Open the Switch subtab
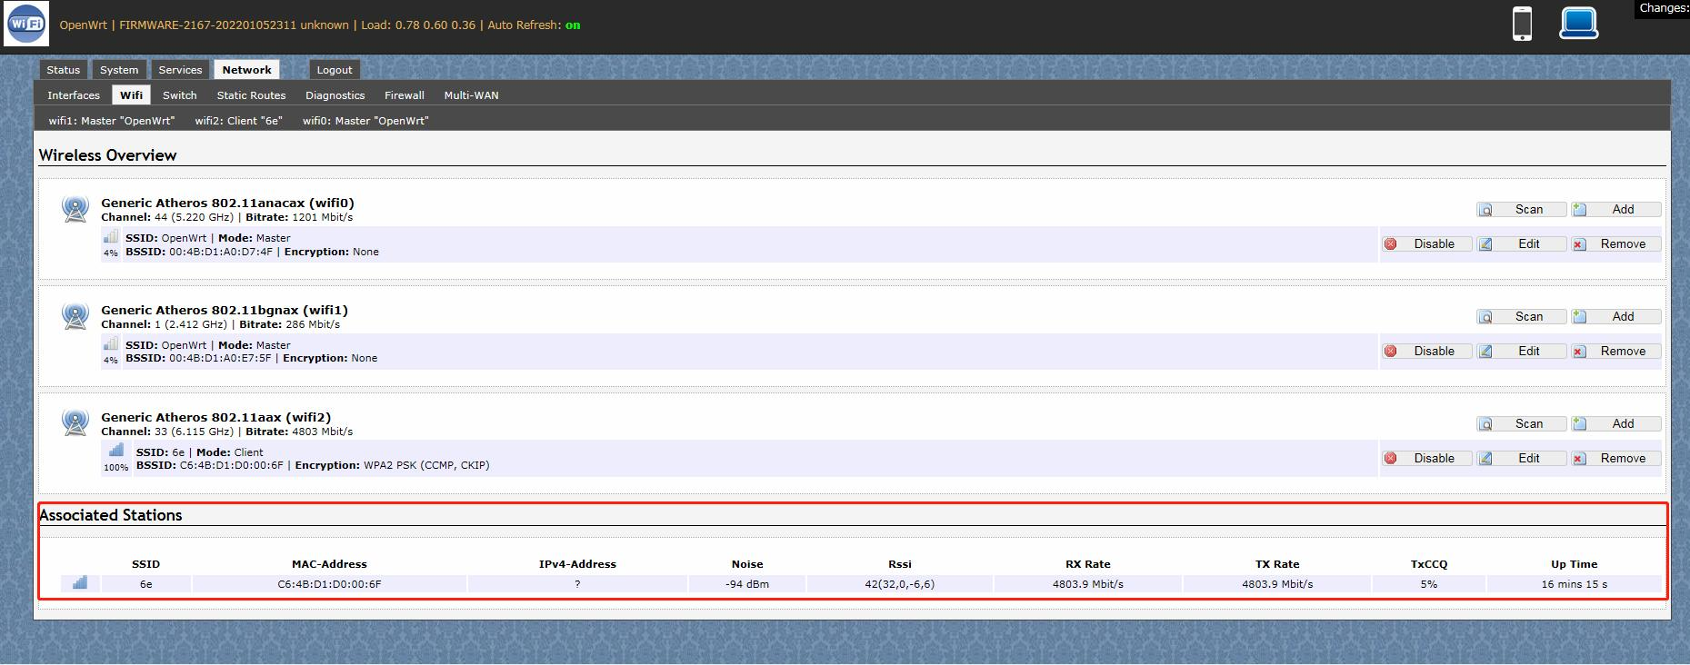 click(x=180, y=95)
